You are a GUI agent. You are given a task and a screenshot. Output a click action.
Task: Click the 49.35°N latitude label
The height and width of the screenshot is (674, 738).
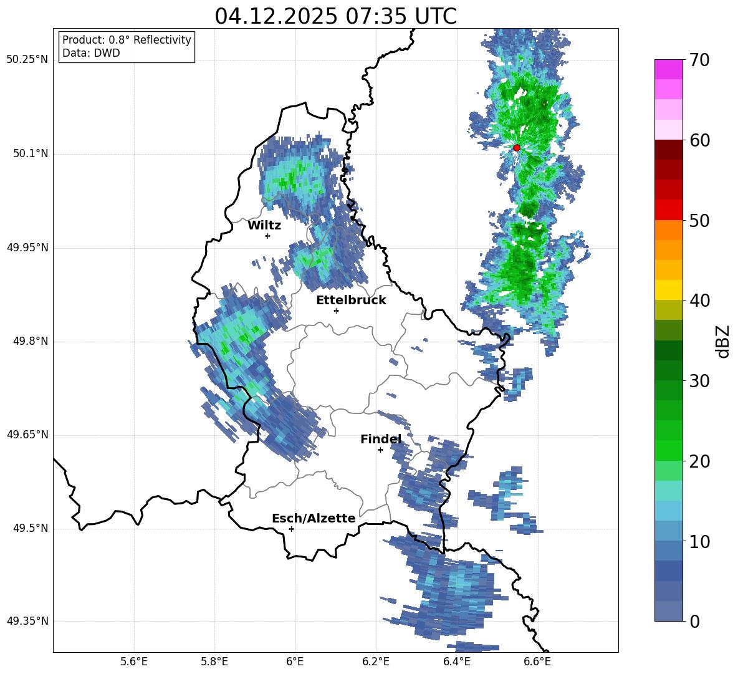click(x=27, y=621)
